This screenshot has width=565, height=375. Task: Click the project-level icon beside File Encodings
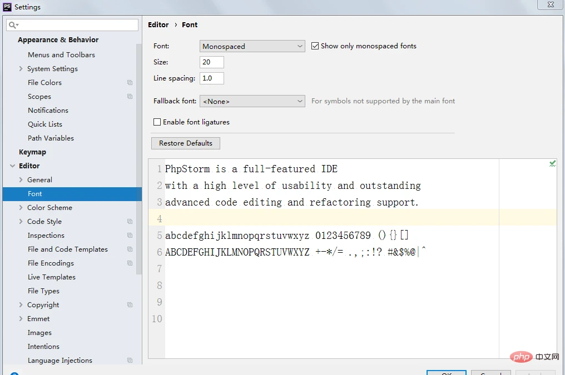[x=130, y=263]
